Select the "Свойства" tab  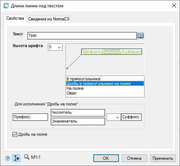click(x=15, y=18)
